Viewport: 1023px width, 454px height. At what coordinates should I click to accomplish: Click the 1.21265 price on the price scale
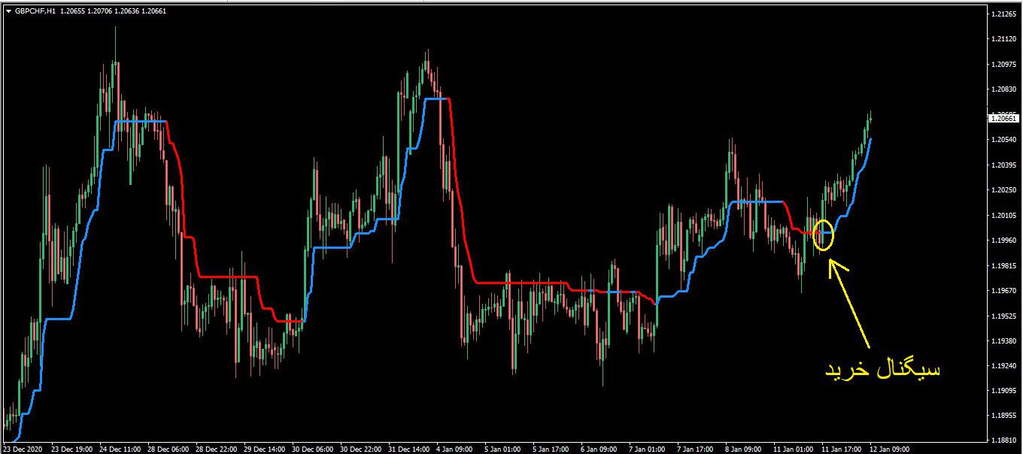point(1005,14)
